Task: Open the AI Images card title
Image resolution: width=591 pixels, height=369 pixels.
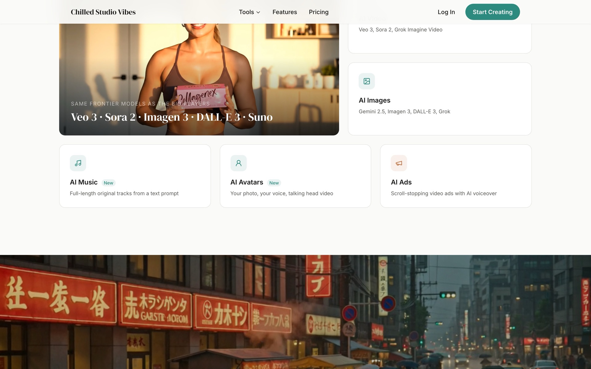Action: (x=375, y=100)
